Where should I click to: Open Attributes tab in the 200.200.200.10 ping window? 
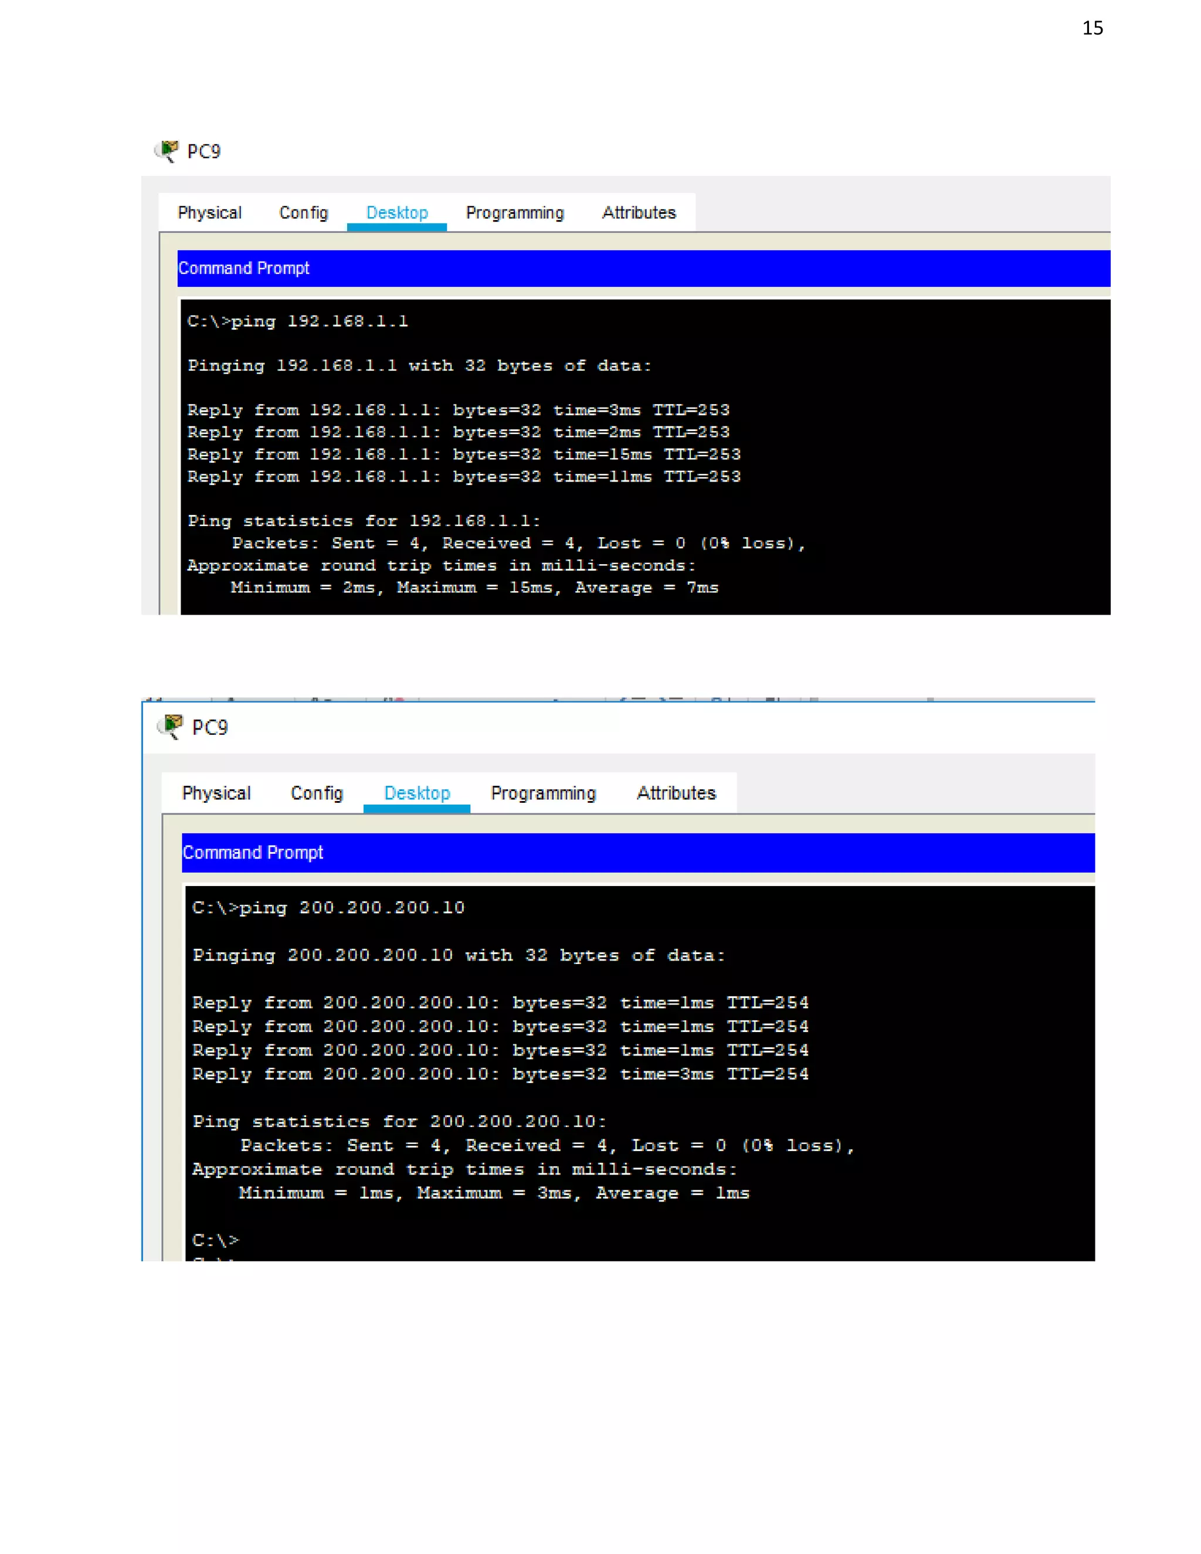(x=676, y=793)
